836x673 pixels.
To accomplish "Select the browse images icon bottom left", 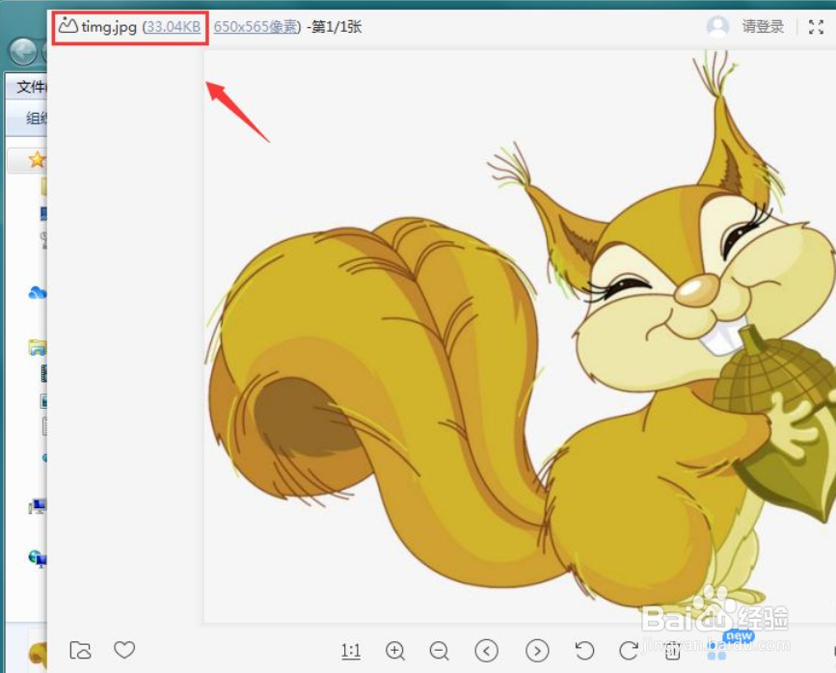I will click(x=81, y=650).
